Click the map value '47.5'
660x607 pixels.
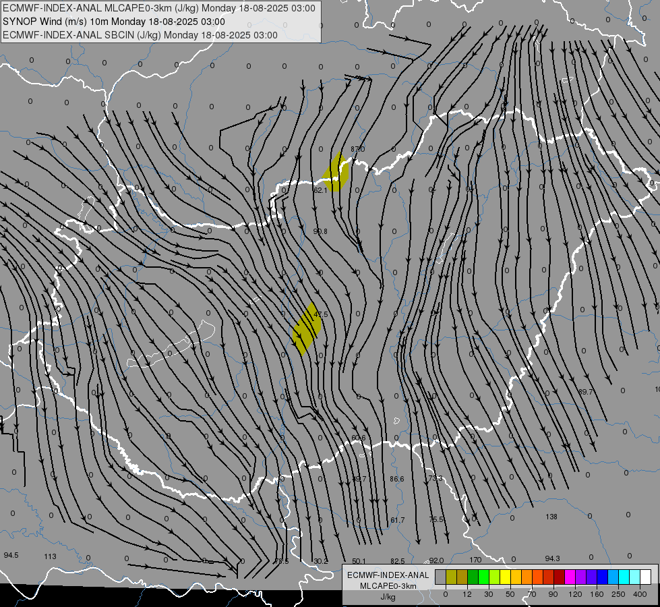click(x=321, y=314)
